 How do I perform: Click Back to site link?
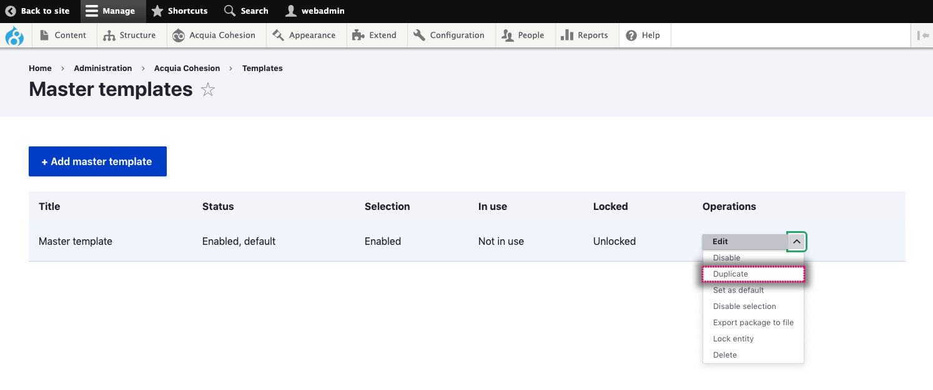click(x=37, y=11)
